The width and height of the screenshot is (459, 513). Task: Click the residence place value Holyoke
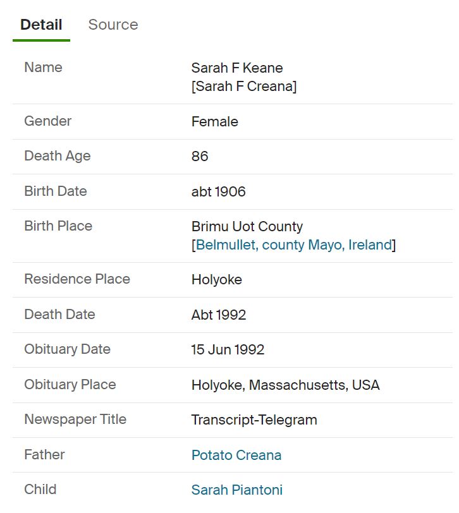pos(216,279)
